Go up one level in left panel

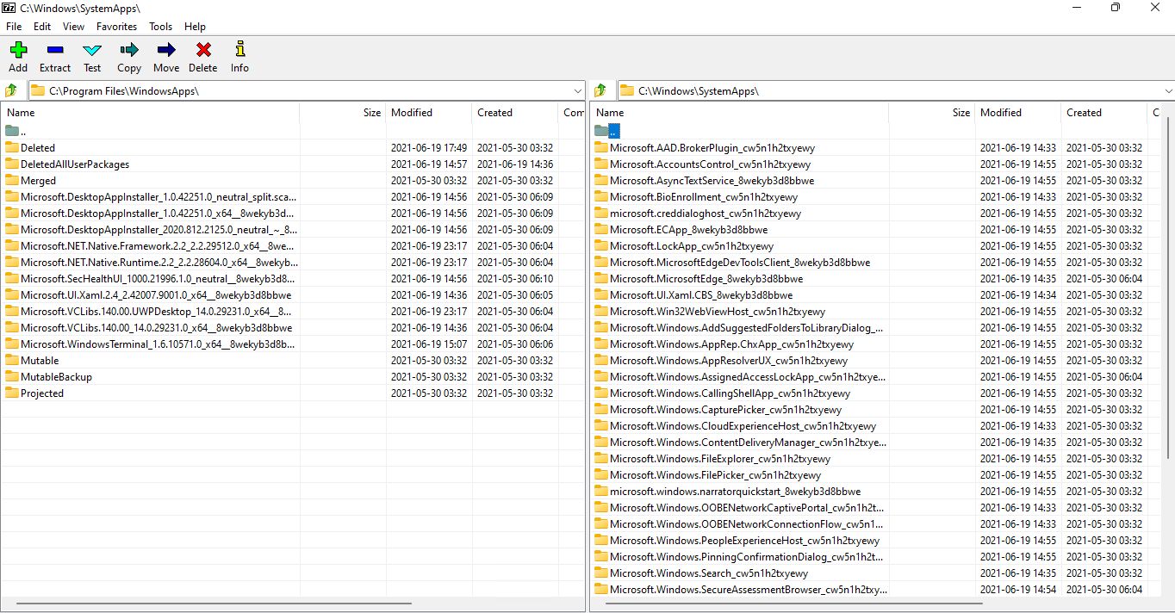(12, 90)
